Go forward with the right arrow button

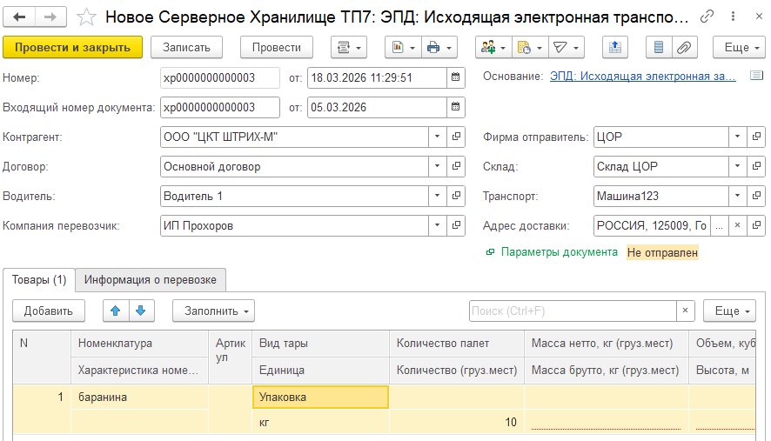tap(50, 17)
